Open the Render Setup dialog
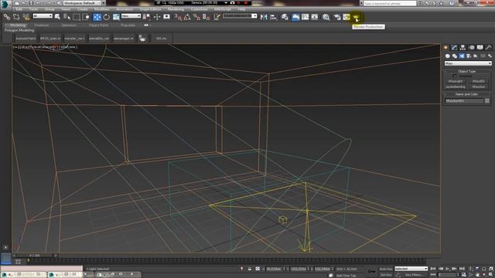This screenshot has width=495, height=278. (337, 17)
